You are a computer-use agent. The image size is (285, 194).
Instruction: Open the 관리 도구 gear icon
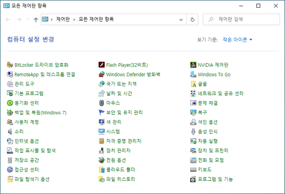(10, 84)
